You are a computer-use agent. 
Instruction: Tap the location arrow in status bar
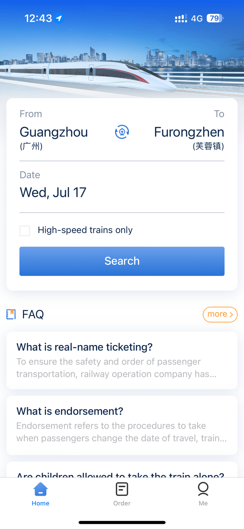[x=59, y=18]
